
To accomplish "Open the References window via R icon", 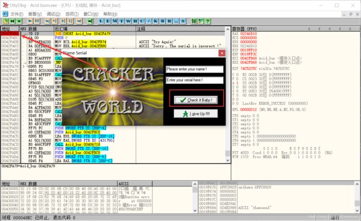I will 169,21.
